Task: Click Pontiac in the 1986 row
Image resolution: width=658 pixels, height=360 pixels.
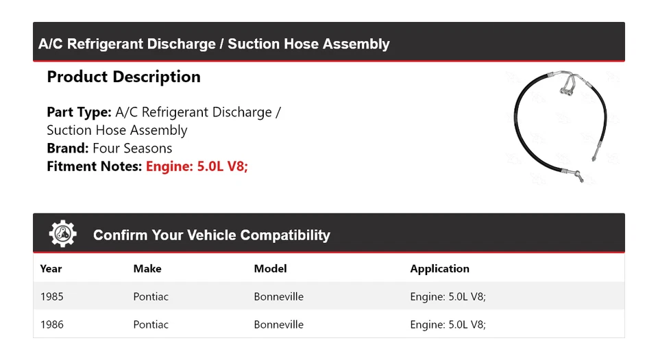Action: click(151, 324)
